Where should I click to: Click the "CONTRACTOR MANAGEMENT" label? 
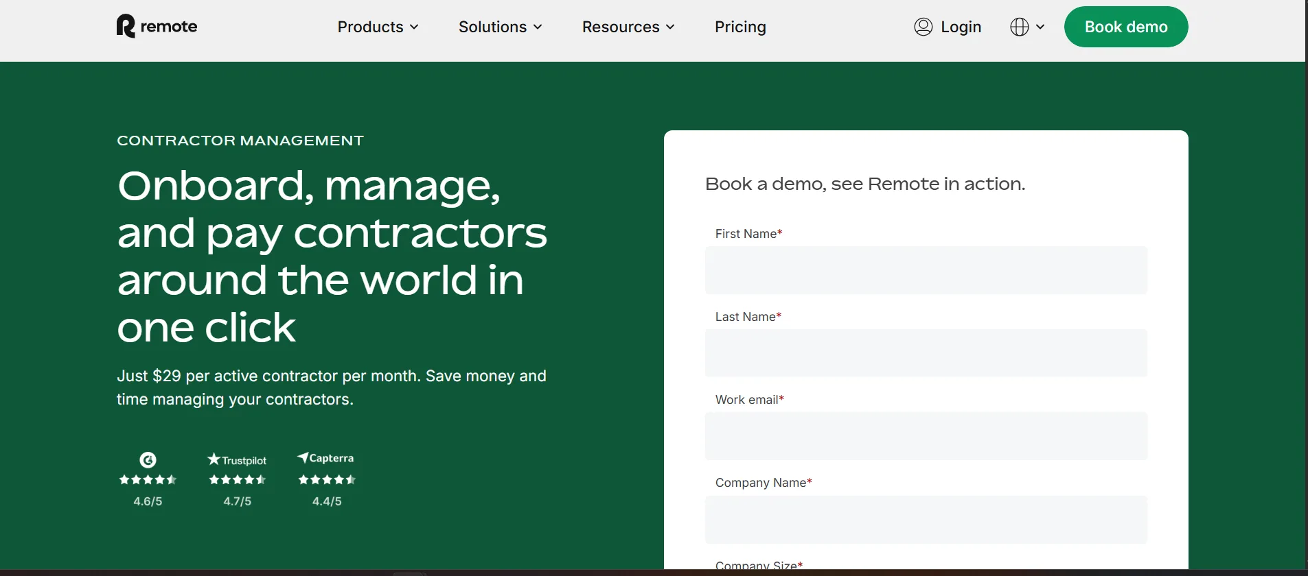click(240, 141)
